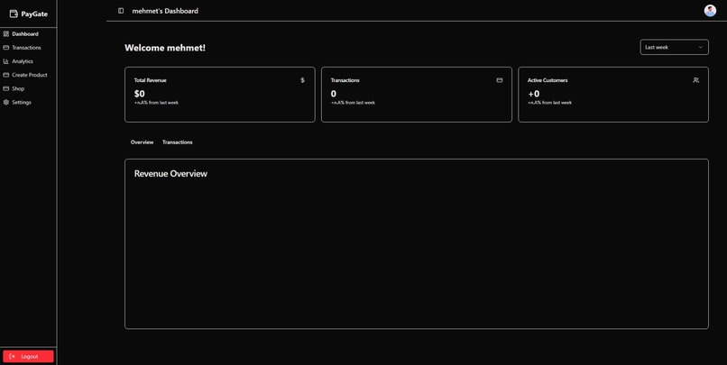Viewport: 727px width, 365px height.
Task: Click the card icon on Transactions stat card
Action: [500, 80]
